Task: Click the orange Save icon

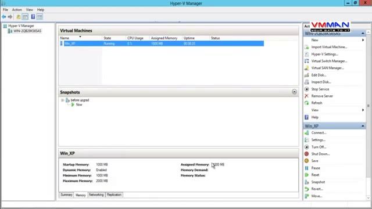Action: [306, 161]
